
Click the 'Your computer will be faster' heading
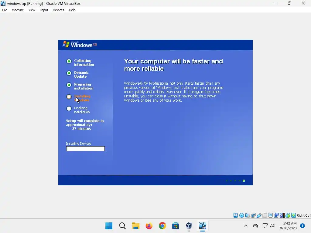coord(173,65)
